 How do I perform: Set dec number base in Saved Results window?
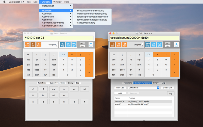click(27, 45)
